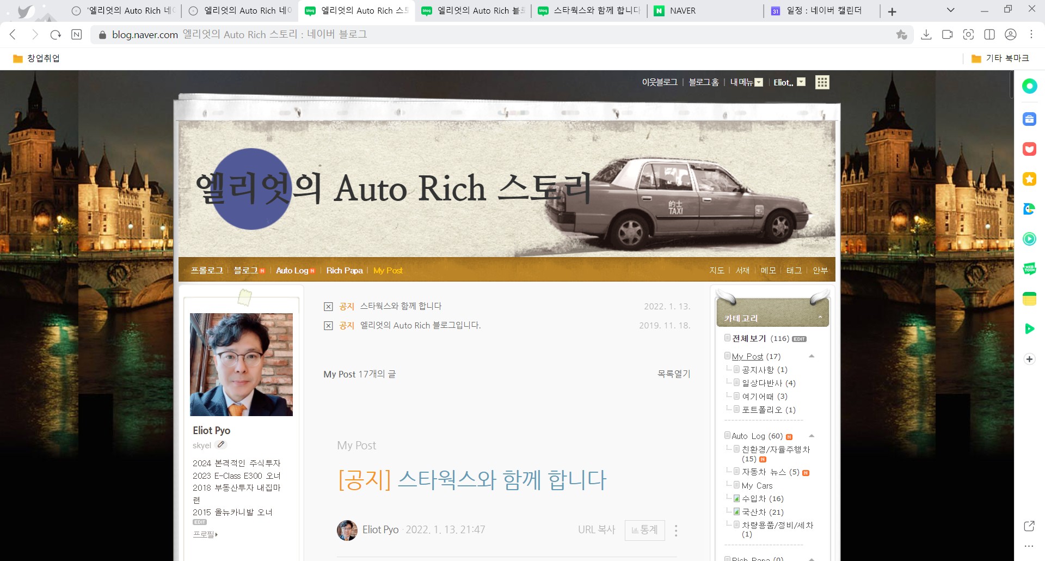
Task: Open the site lock icon in the address bar
Action: click(x=102, y=35)
